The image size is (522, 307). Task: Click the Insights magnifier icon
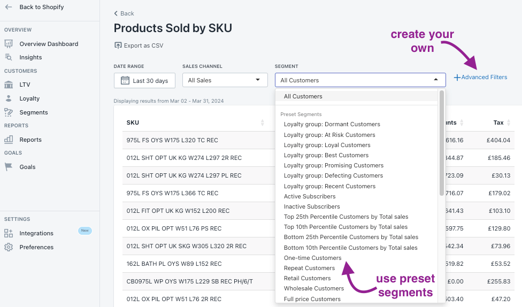pos(9,57)
